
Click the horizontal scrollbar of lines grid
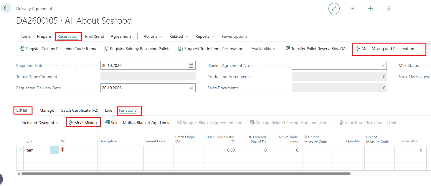(186, 174)
